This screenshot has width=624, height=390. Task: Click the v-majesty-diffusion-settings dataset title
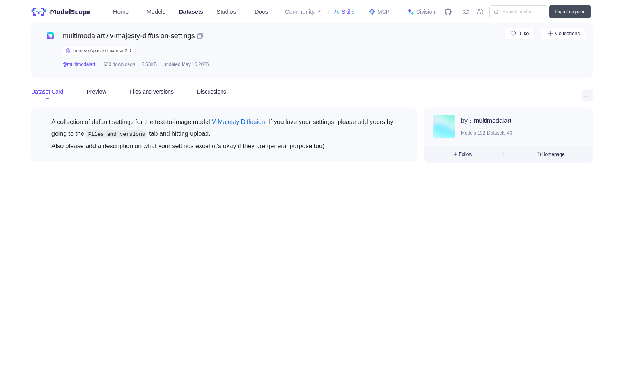pos(152,36)
